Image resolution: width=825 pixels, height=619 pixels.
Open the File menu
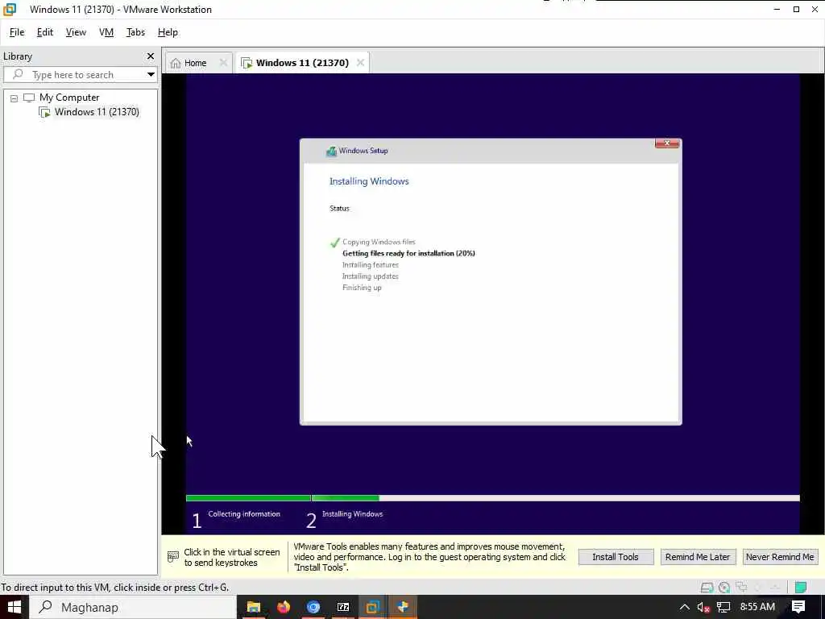17,32
